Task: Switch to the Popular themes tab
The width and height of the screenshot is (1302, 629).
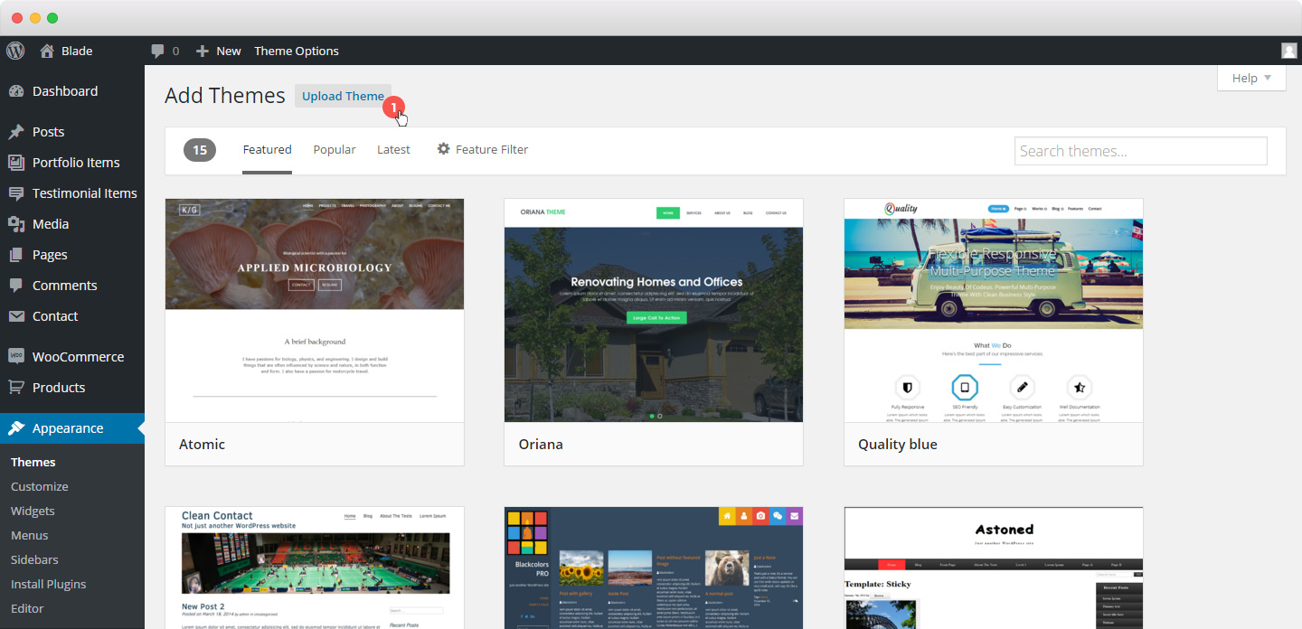Action: pos(335,150)
